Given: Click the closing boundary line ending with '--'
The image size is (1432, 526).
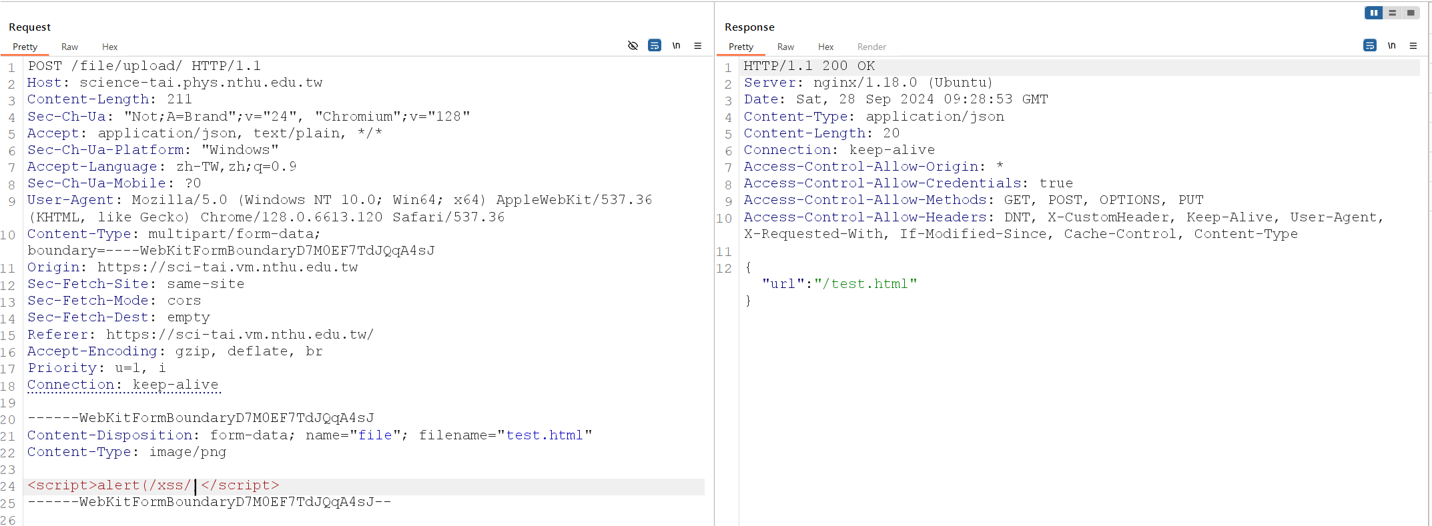Looking at the screenshot, I should [x=210, y=502].
